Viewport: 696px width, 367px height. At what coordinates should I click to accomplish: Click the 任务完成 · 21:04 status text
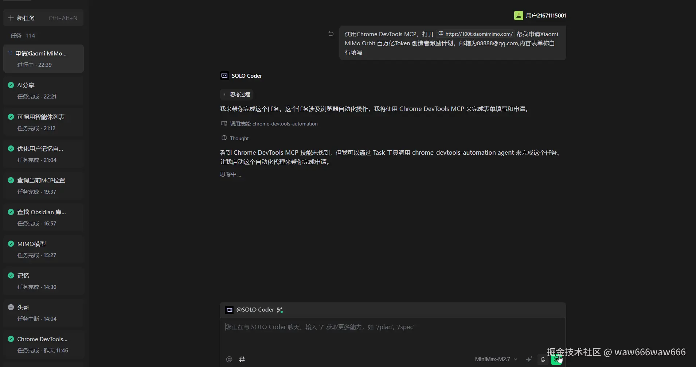37,160
